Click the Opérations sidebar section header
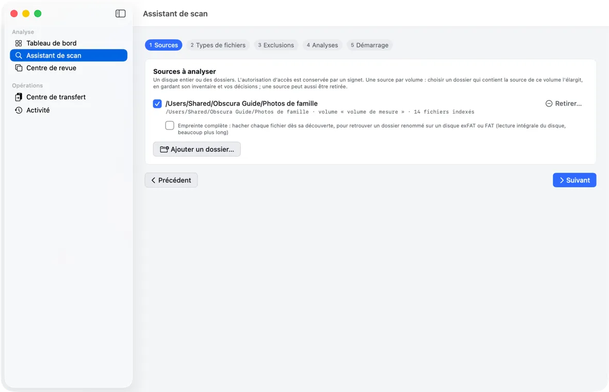Viewport: 609px width, 392px height. 27,86
